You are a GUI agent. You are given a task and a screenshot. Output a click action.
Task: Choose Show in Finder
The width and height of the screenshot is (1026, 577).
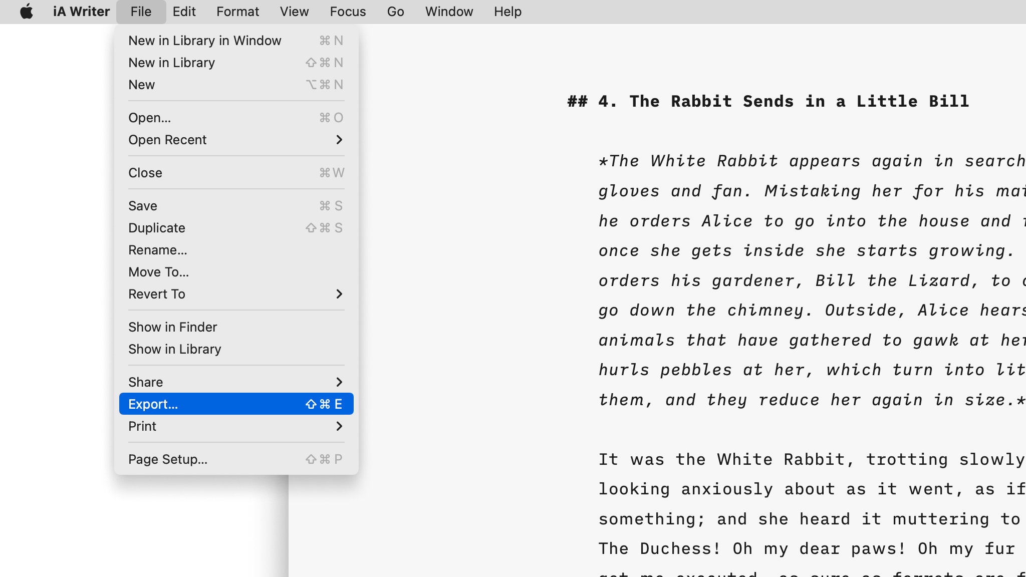click(172, 327)
